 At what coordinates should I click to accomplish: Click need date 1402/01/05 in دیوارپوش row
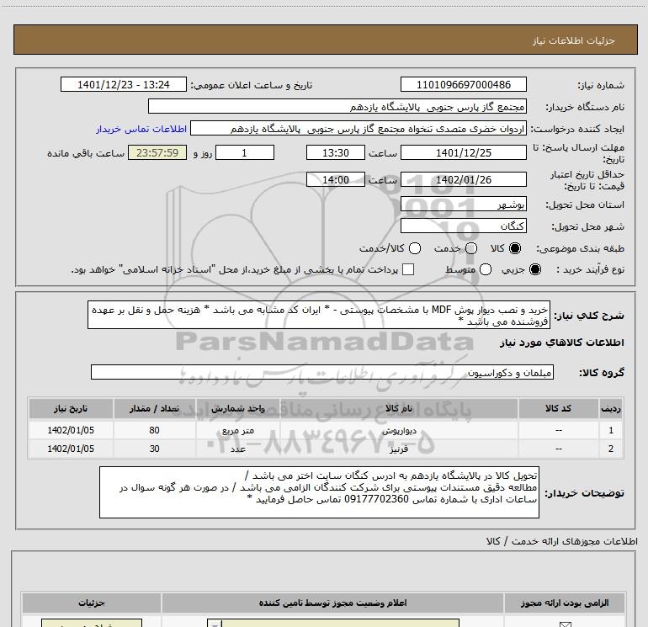tap(71, 430)
